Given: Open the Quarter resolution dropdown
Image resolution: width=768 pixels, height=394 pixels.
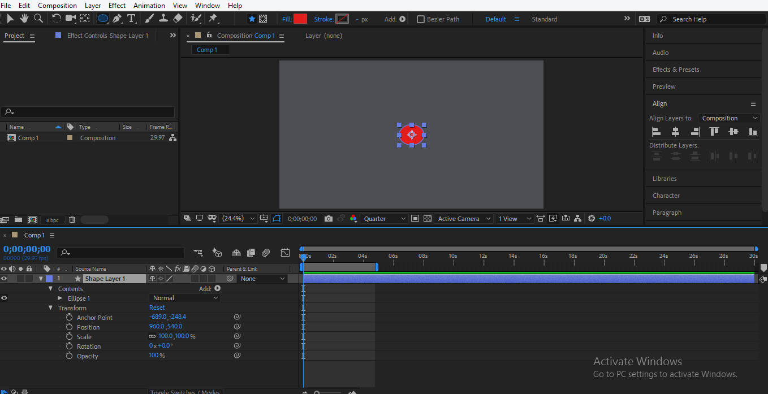Looking at the screenshot, I should point(385,219).
